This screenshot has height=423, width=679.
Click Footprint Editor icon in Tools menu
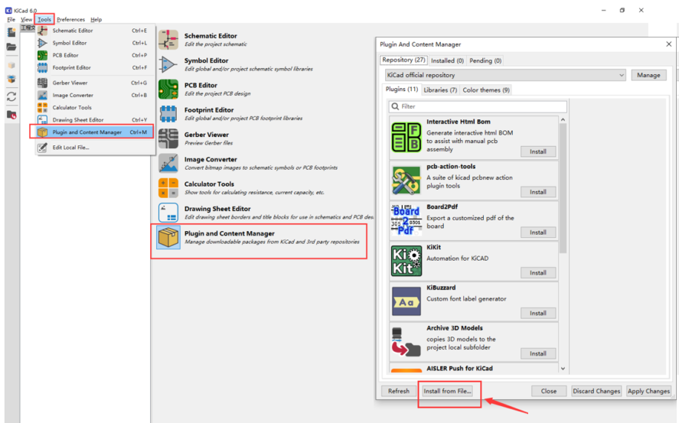point(42,67)
